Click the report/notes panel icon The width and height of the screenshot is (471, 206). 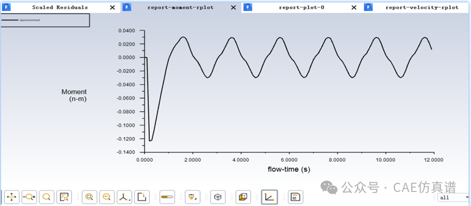coord(295,197)
